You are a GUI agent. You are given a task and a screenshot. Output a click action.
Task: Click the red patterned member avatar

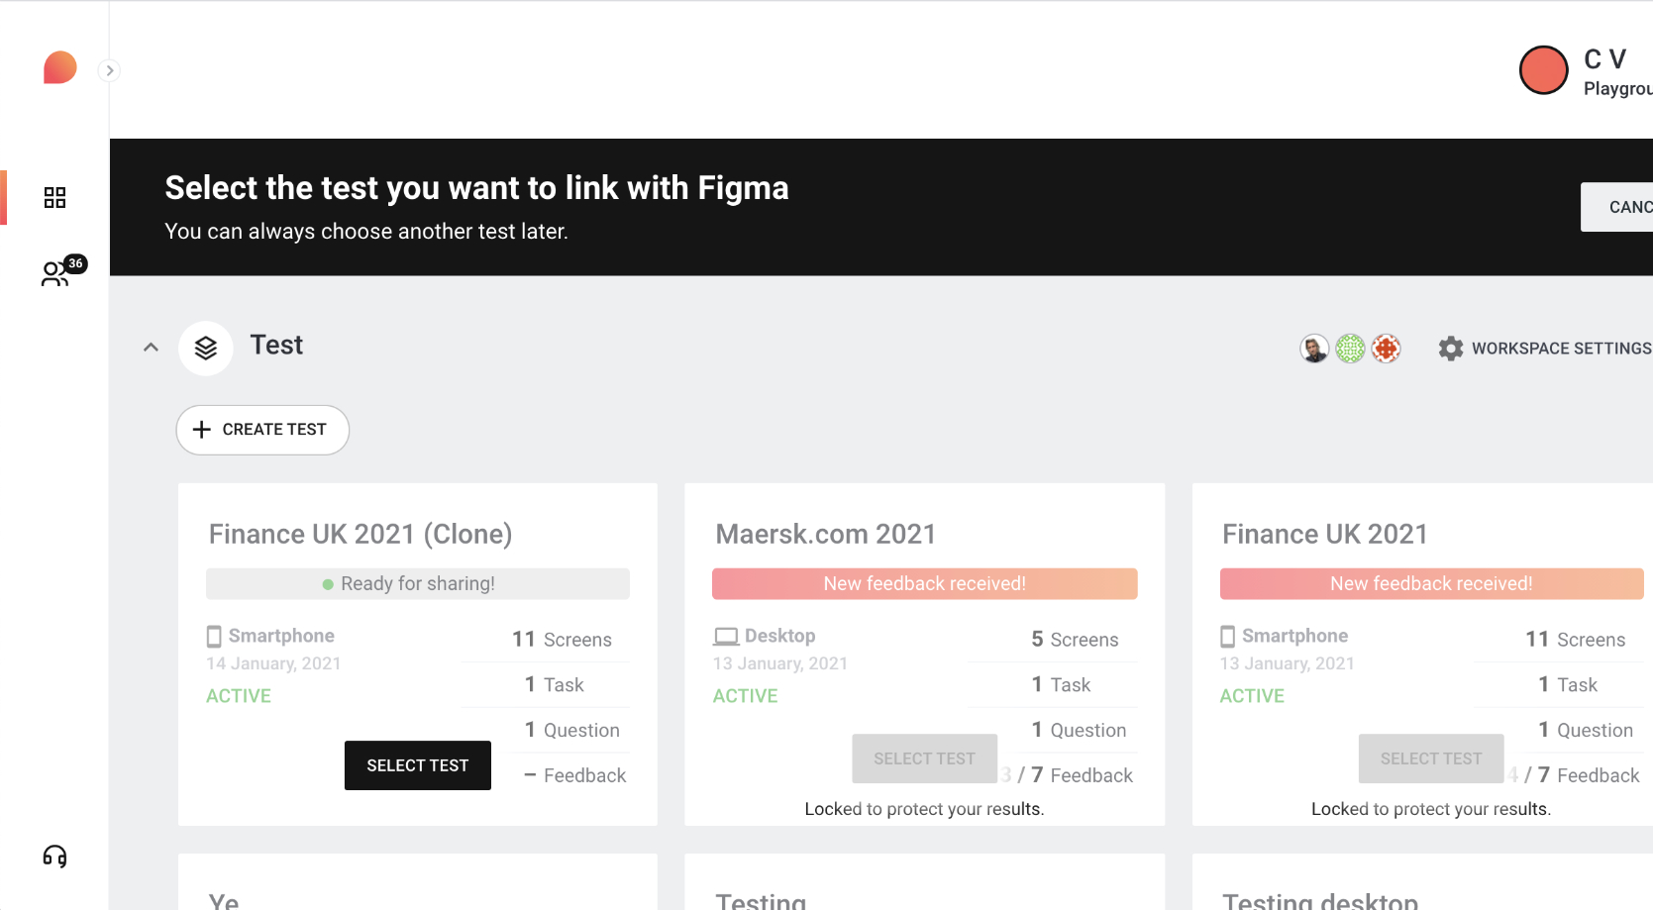(1386, 349)
